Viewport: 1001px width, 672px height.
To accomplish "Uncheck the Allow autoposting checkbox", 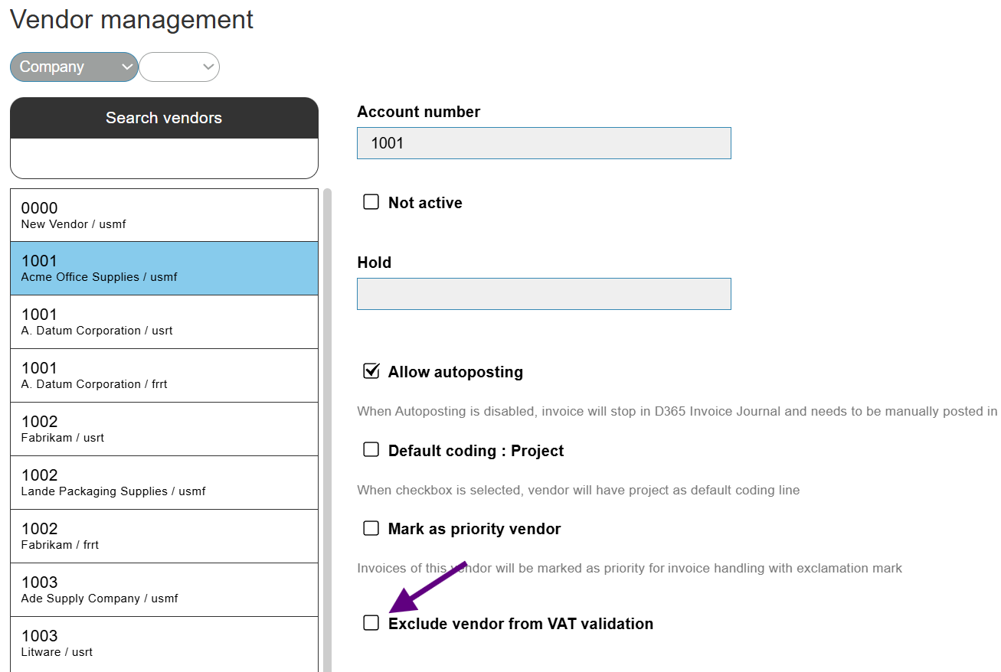I will pyautogui.click(x=371, y=372).
